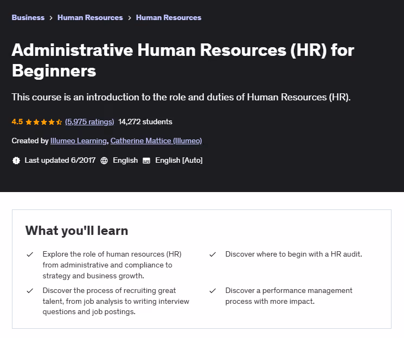404x338 pixels.
Task: Click the chevron after Business breadcrumb
Action: click(51, 18)
